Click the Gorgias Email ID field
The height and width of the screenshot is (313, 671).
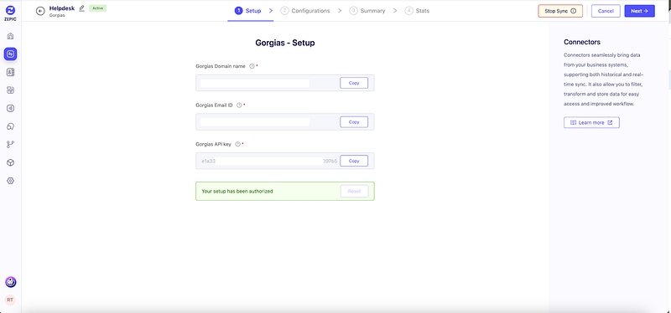click(285, 121)
